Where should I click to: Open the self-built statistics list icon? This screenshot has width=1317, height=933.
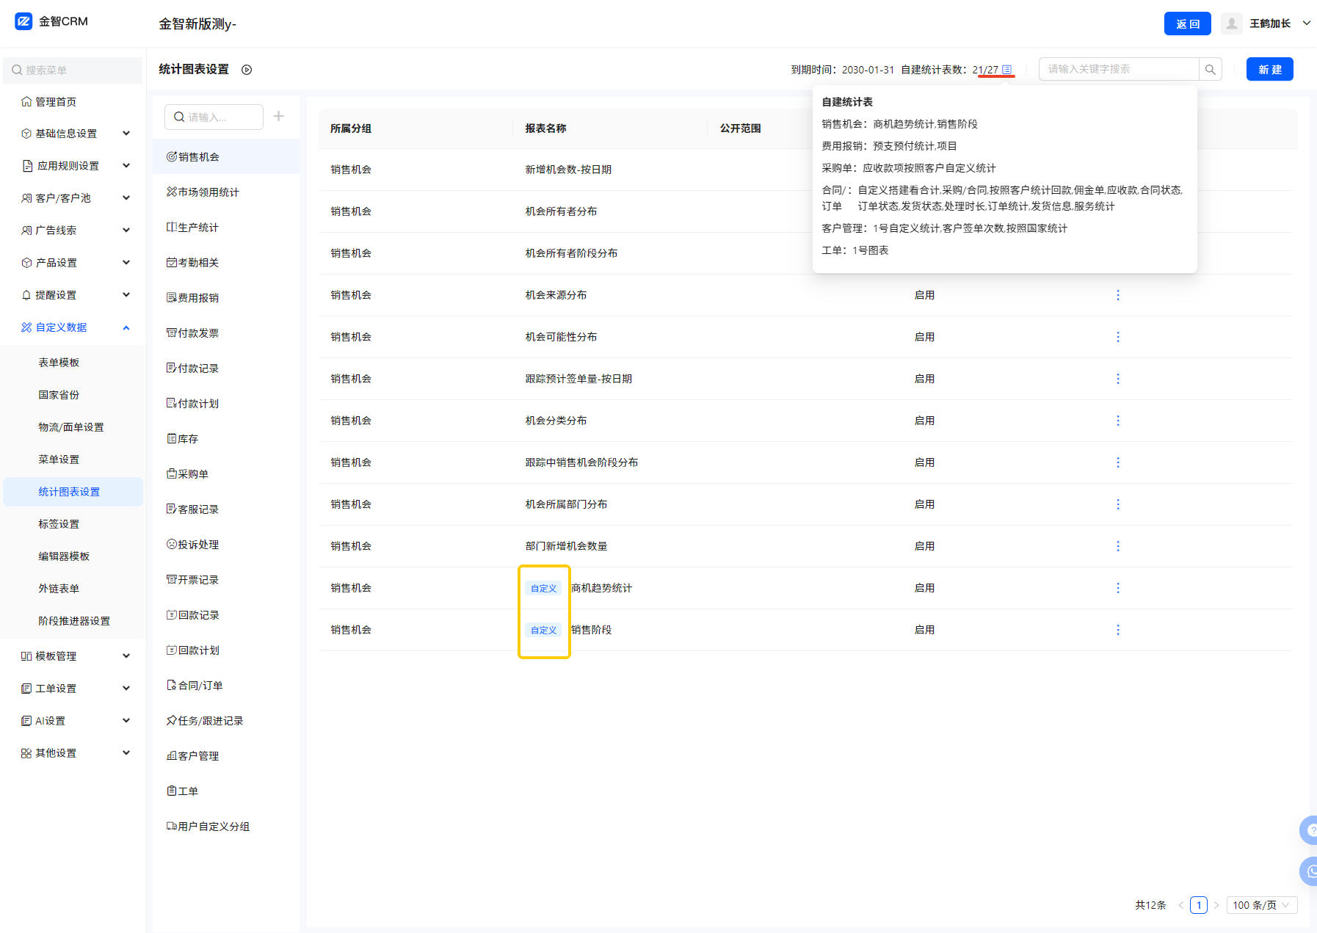pos(1007,70)
